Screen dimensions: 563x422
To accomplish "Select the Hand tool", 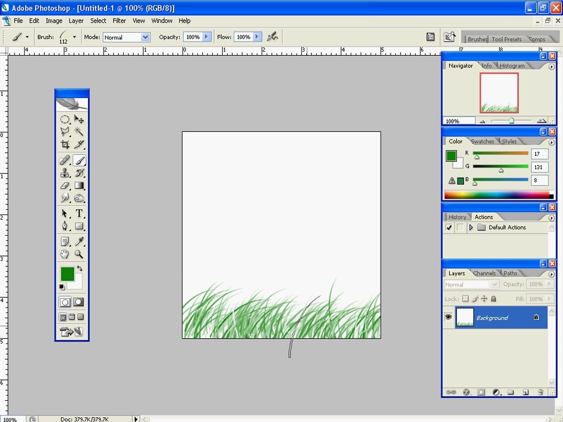I will (x=65, y=254).
